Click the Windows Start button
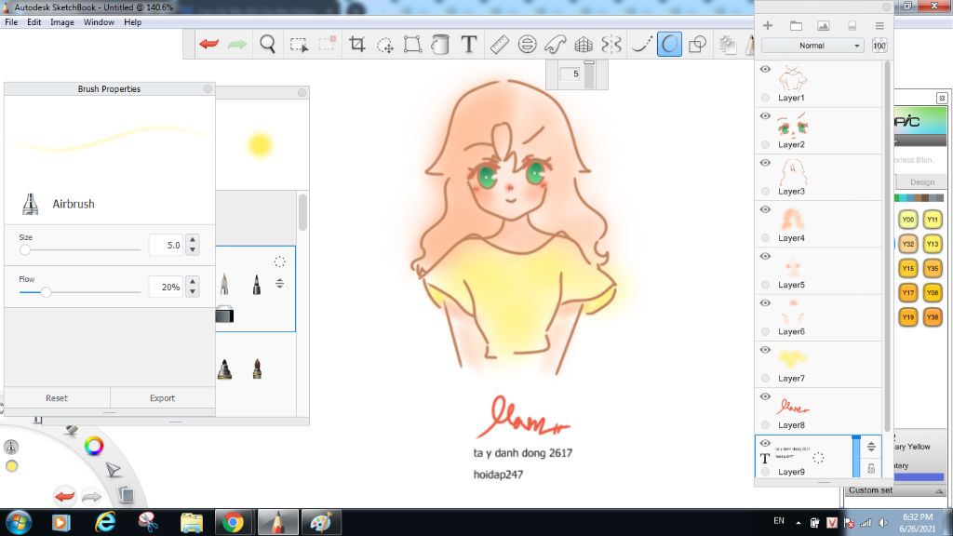This screenshot has height=536, width=953. [19, 523]
